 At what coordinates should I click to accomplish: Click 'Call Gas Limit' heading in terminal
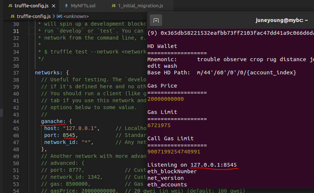[x=170, y=138]
